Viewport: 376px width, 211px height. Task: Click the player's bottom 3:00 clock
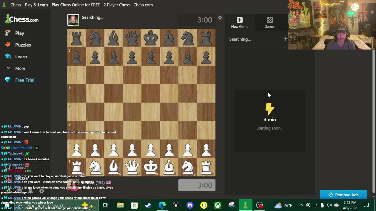pos(197,185)
